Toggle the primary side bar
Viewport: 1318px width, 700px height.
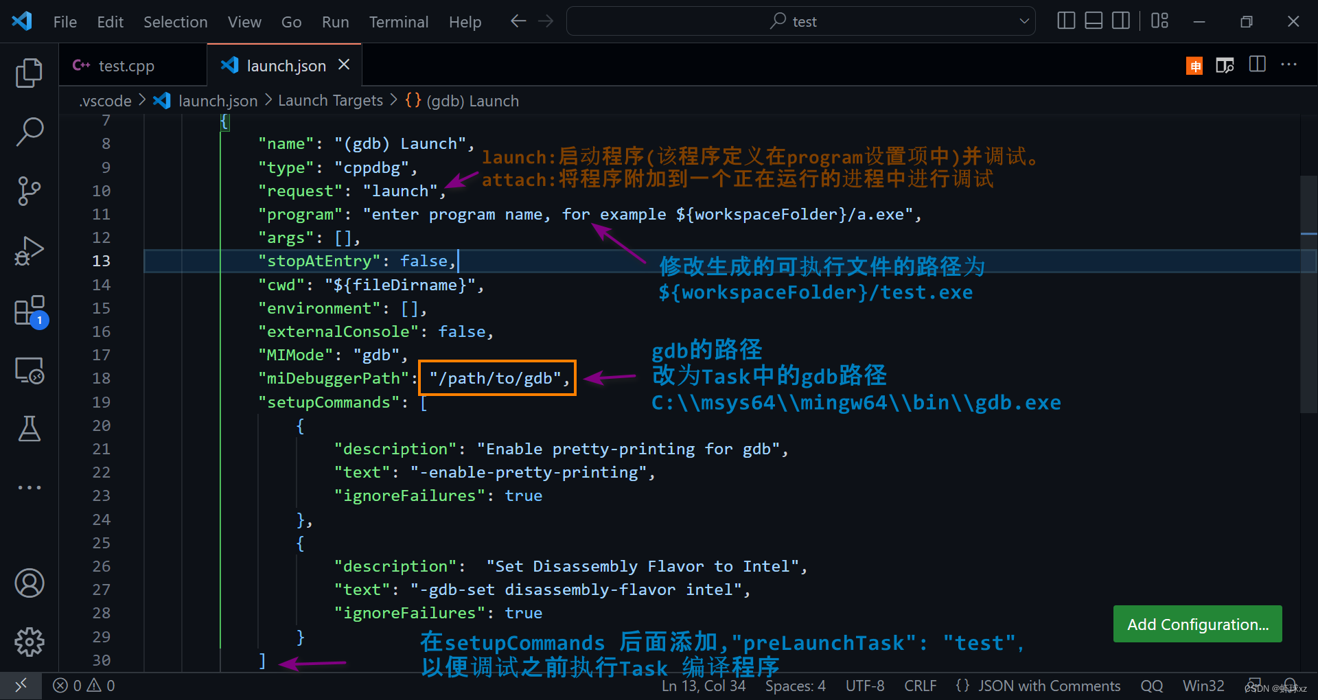[1066, 21]
